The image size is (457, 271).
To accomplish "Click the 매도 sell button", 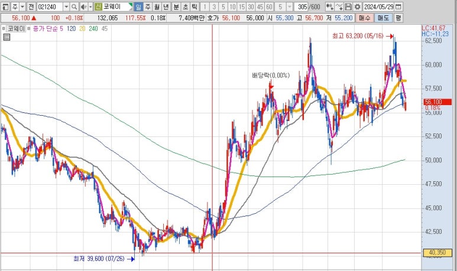I will [x=383, y=18].
